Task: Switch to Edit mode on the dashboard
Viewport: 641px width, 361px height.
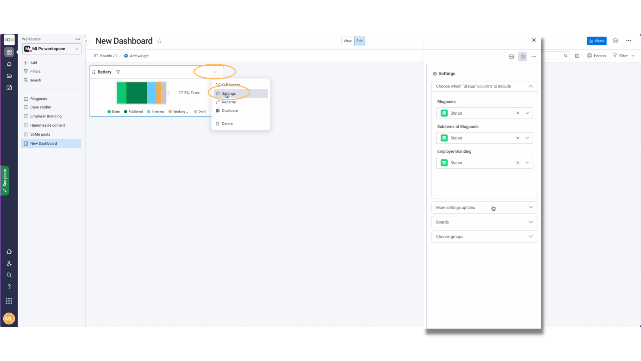Action: click(x=359, y=41)
